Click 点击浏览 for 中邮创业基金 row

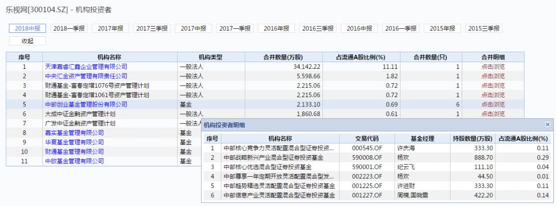point(493,104)
